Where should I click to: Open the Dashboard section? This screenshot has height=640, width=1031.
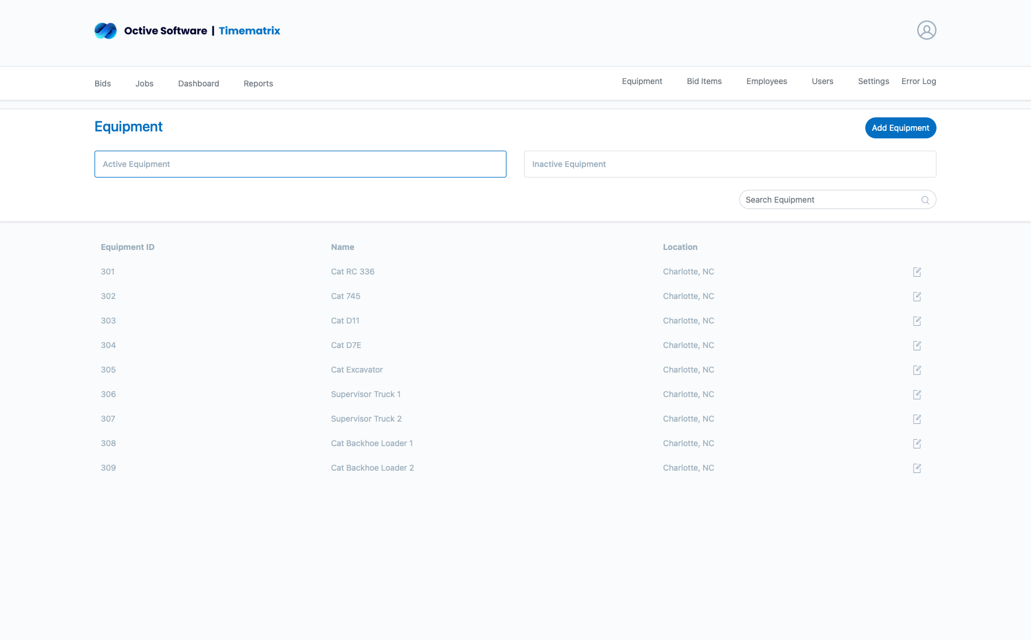pos(198,84)
